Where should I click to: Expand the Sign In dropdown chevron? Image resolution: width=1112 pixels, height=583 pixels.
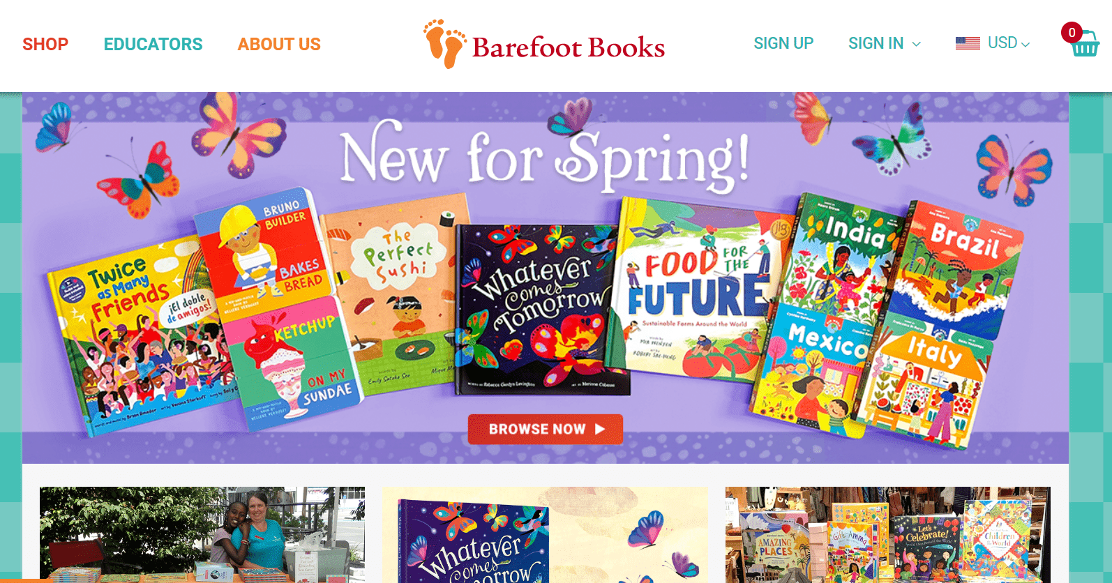click(x=917, y=44)
